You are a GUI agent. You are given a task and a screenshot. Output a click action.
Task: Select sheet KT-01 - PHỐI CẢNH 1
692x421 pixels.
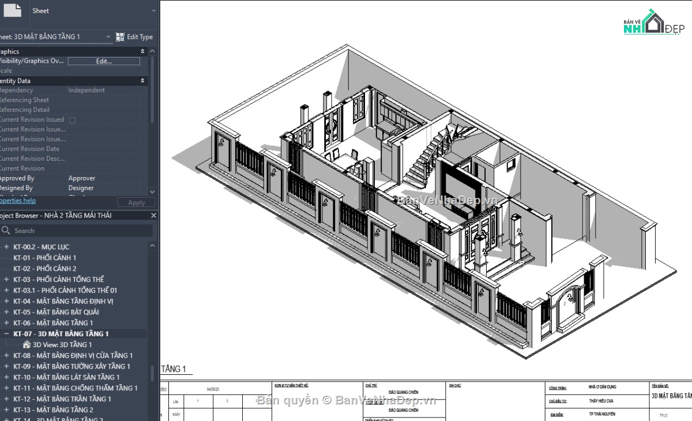click(44, 258)
